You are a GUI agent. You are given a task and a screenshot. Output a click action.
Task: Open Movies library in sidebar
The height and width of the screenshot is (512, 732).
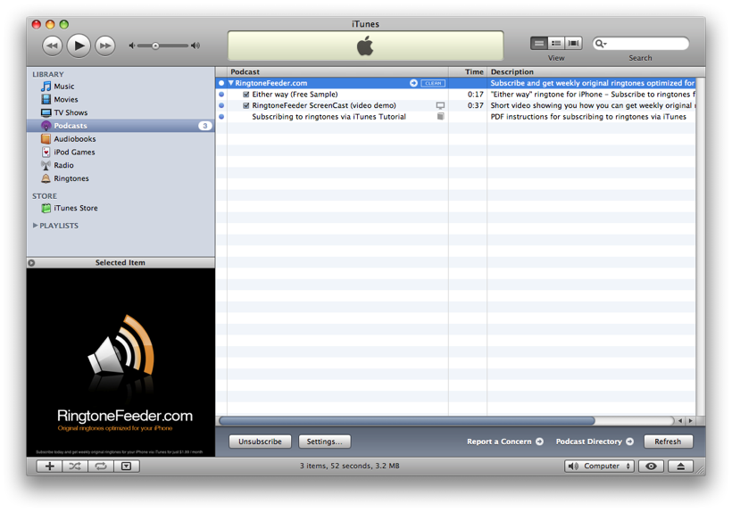coord(66,99)
